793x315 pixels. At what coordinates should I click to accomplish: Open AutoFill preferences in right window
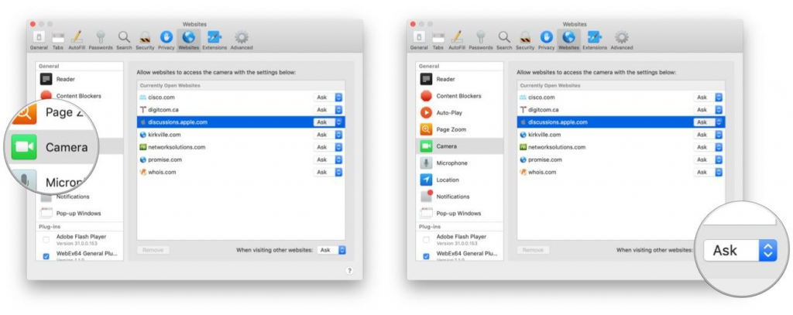(456, 40)
